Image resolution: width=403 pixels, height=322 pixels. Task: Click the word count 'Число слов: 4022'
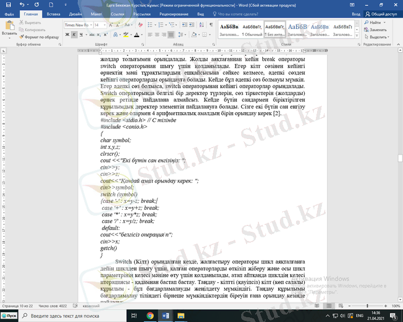[53, 306]
